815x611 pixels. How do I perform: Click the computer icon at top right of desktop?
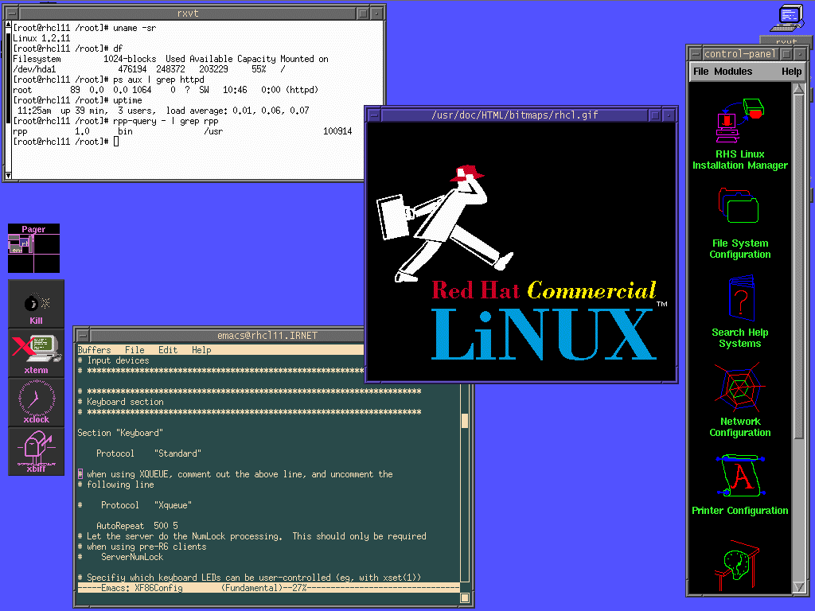(x=787, y=18)
